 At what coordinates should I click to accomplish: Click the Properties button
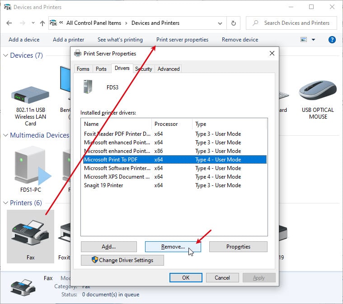tap(238, 247)
